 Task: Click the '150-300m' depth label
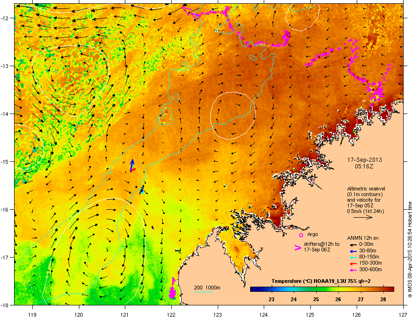tap(370, 263)
